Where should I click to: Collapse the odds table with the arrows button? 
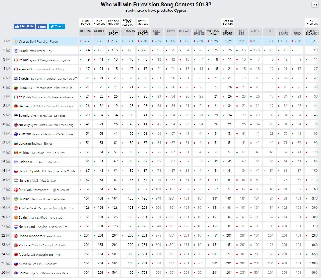[x=315, y=5]
